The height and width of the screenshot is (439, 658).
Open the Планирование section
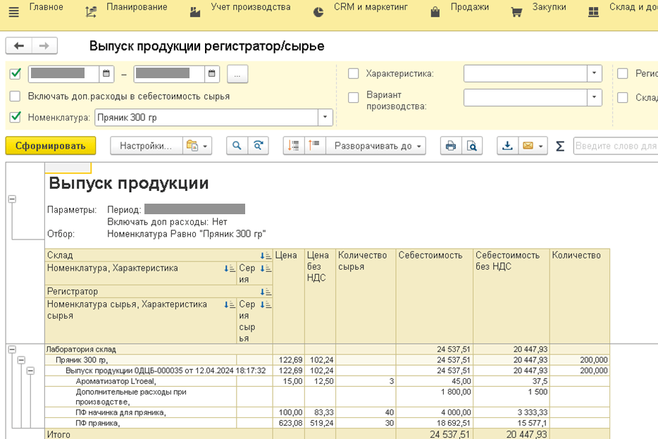tap(137, 7)
